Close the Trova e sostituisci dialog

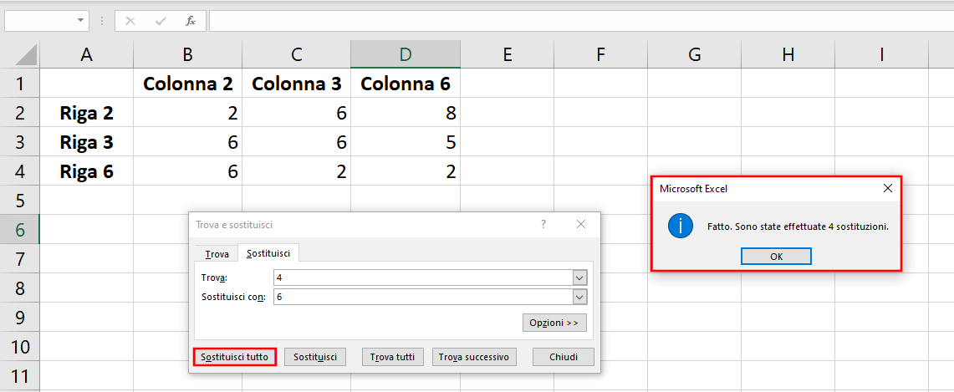pos(581,224)
